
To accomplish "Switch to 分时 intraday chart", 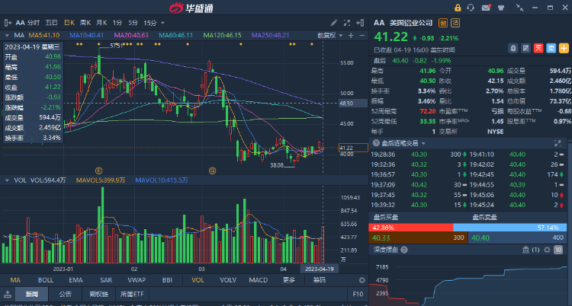I will 34,23.
